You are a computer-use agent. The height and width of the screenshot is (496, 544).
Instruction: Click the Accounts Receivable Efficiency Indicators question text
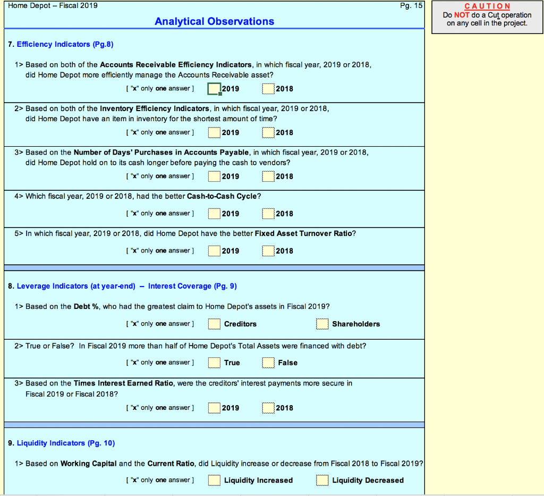coord(193,70)
